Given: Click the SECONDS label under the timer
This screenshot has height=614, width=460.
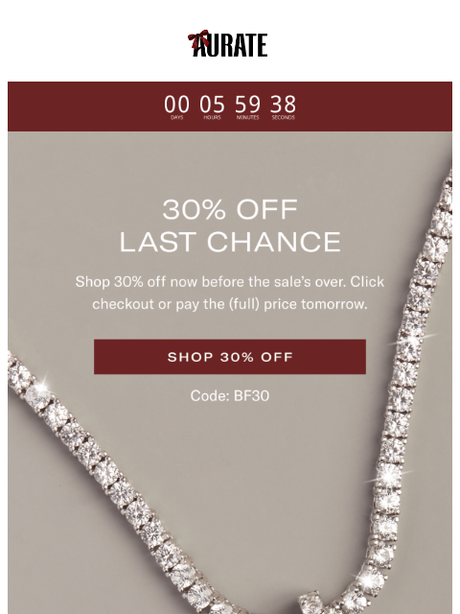Looking at the screenshot, I should [284, 117].
